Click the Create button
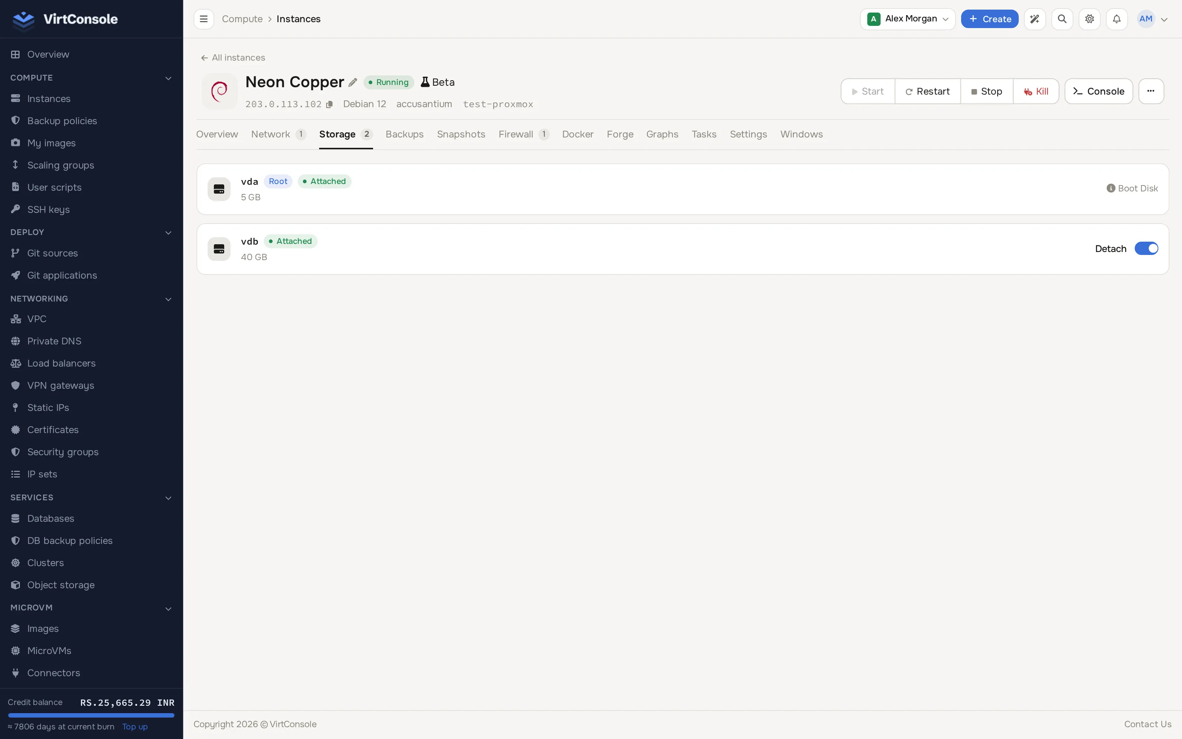The height and width of the screenshot is (739, 1182). [990, 19]
